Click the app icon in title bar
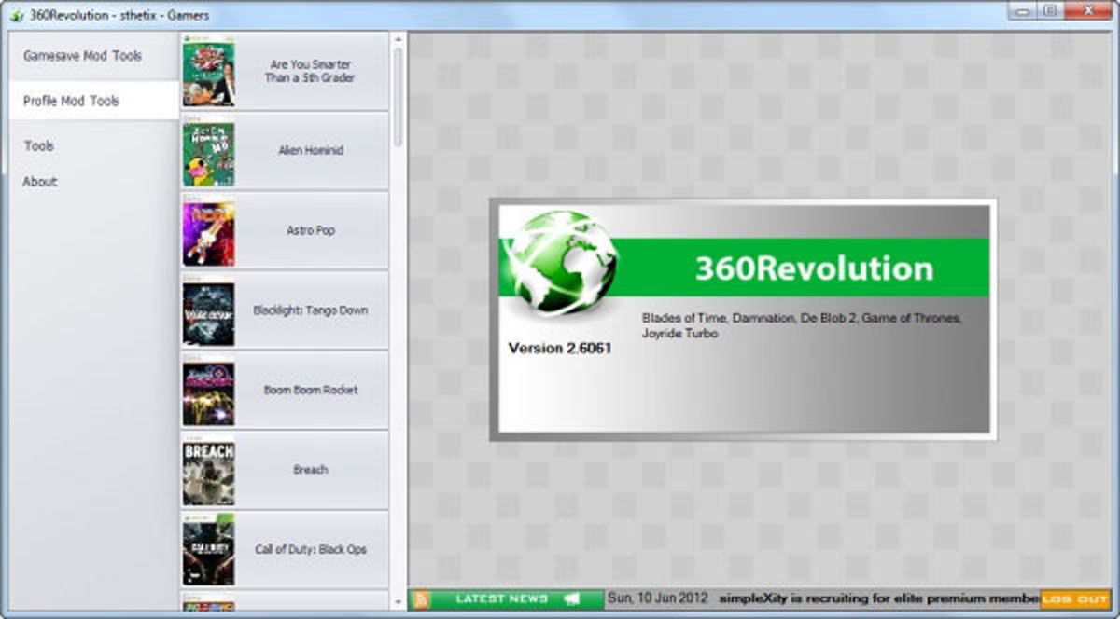The image size is (1120, 619). (16, 16)
